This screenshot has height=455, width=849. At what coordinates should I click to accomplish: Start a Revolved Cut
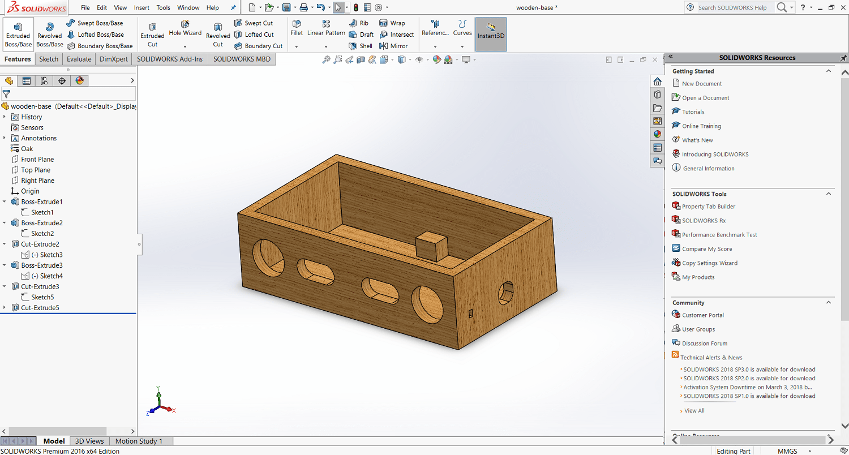pyautogui.click(x=218, y=35)
